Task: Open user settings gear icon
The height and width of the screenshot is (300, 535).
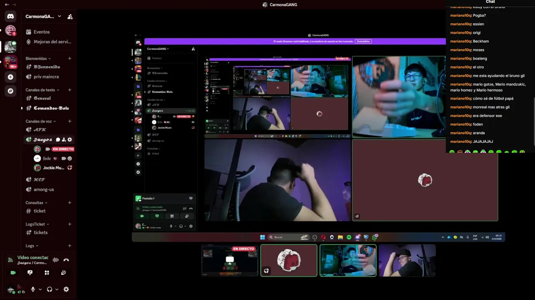Action: [66, 289]
